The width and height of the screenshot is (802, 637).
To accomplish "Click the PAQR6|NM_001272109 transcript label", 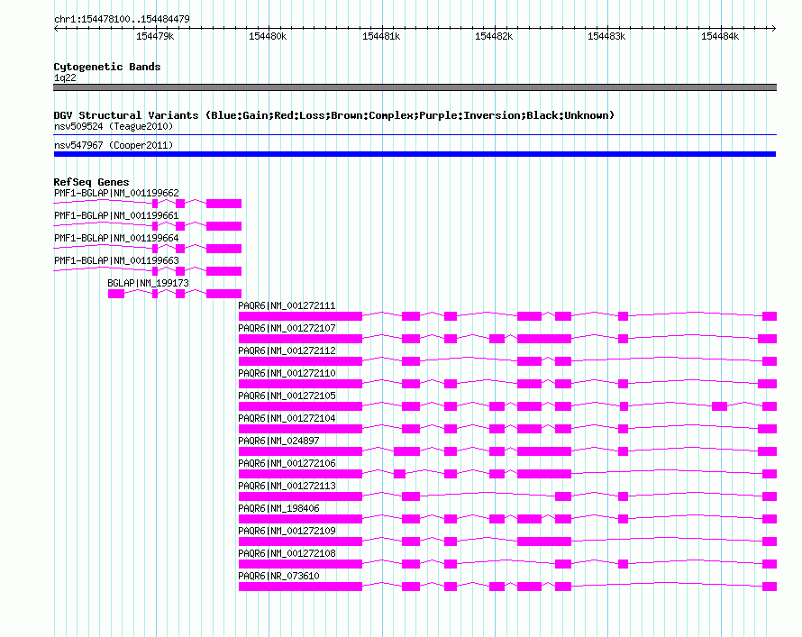I will coord(287,530).
